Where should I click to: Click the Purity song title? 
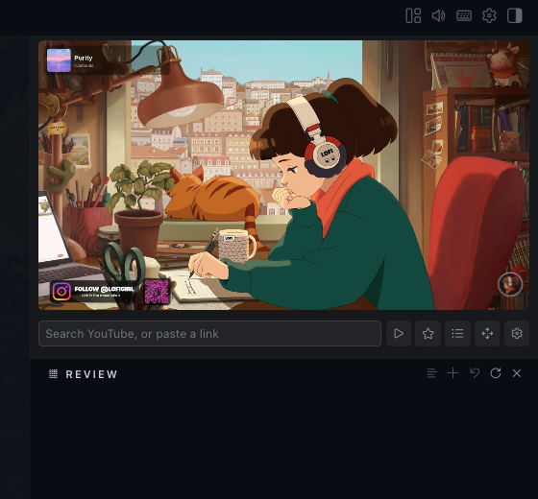click(x=84, y=58)
